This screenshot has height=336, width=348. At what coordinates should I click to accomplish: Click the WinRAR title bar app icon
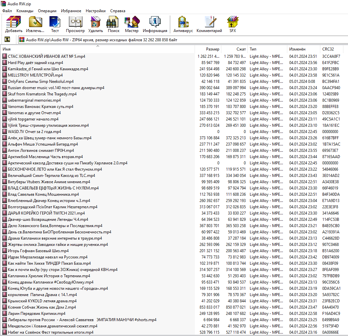tap(3, 4)
